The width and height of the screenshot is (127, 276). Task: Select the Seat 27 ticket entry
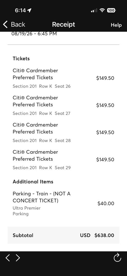click(x=63, y=106)
